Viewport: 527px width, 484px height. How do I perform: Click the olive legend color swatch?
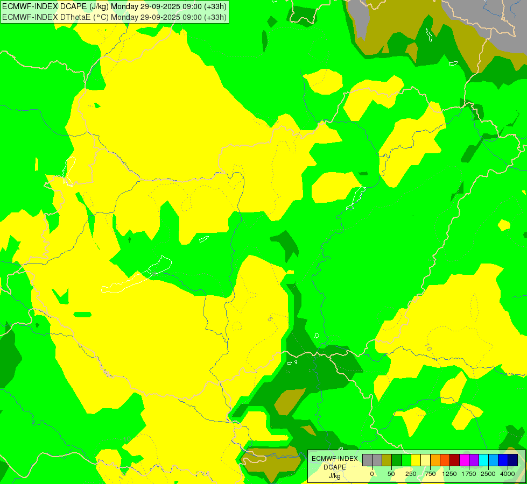point(387,460)
